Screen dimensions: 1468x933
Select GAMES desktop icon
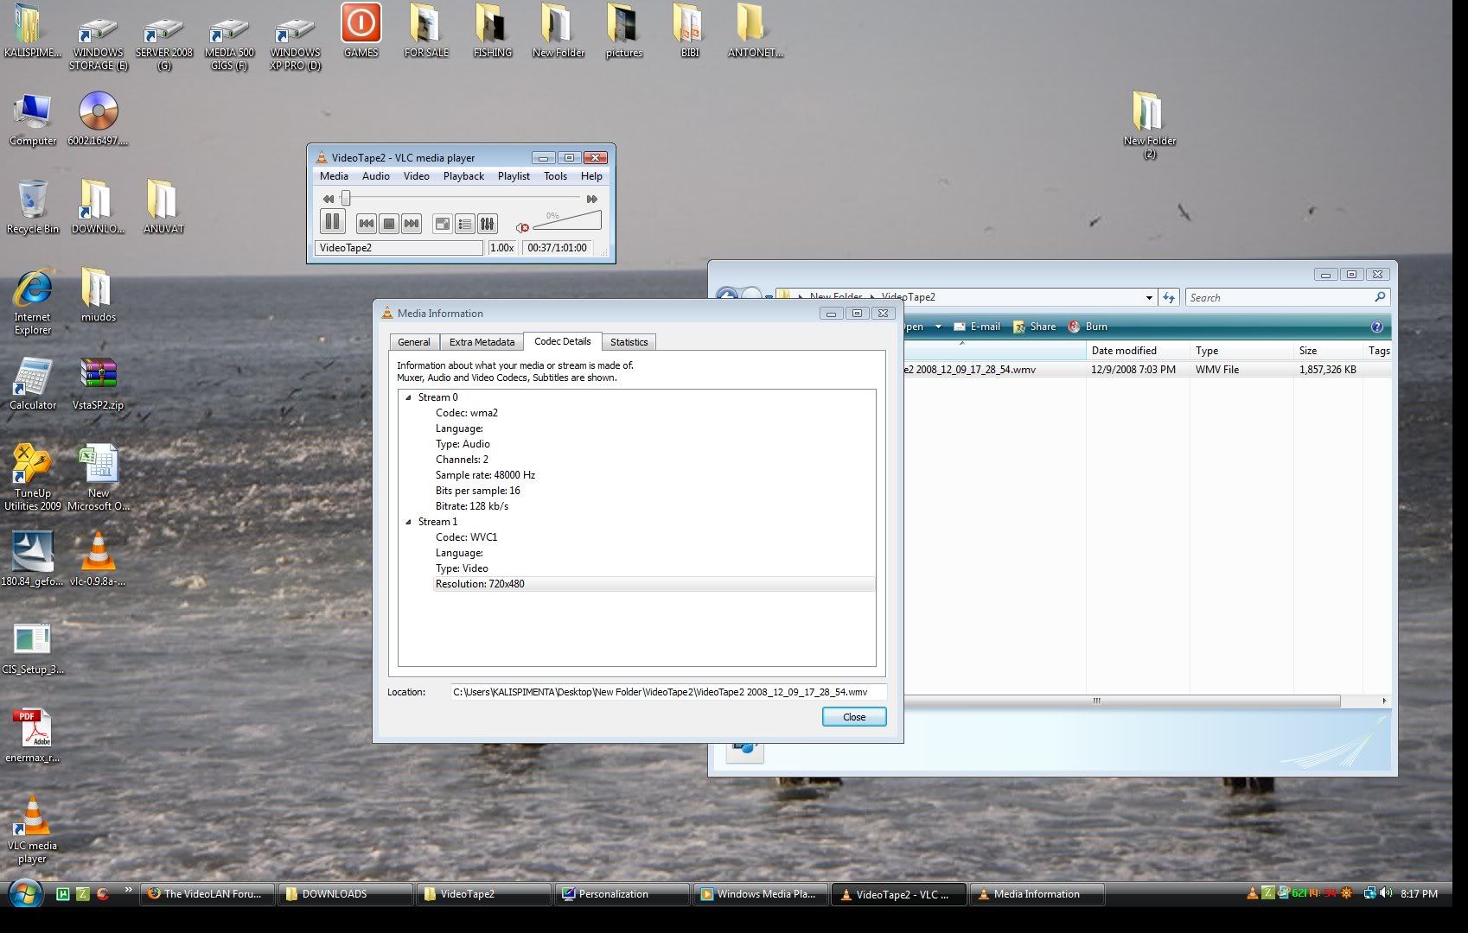coord(361,30)
